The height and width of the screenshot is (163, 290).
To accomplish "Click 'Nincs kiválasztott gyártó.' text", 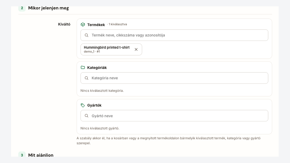I will pyautogui.click(x=100, y=128).
